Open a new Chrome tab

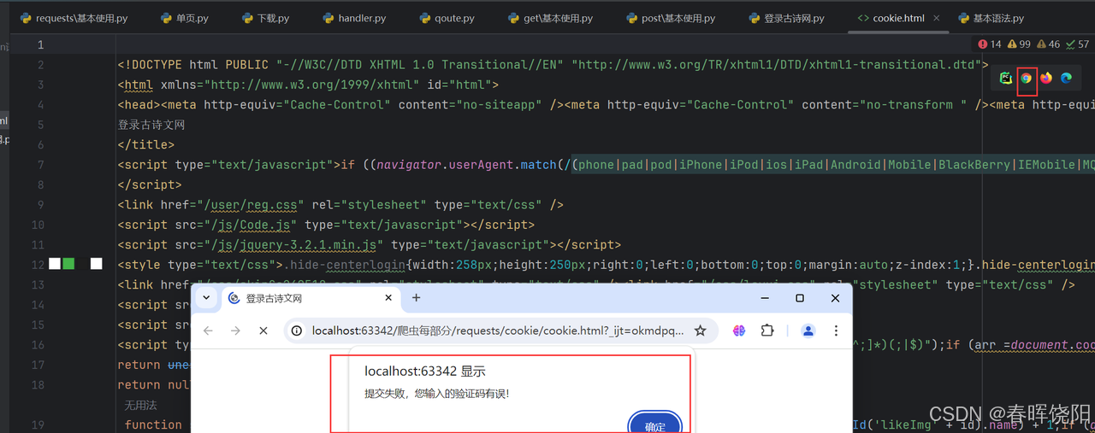[417, 298]
